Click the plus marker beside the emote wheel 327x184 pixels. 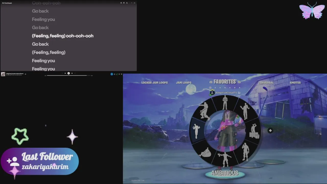coord(270,131)
